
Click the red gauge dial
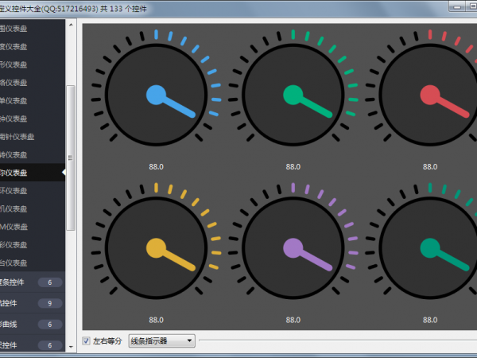(x=429, y=95)
